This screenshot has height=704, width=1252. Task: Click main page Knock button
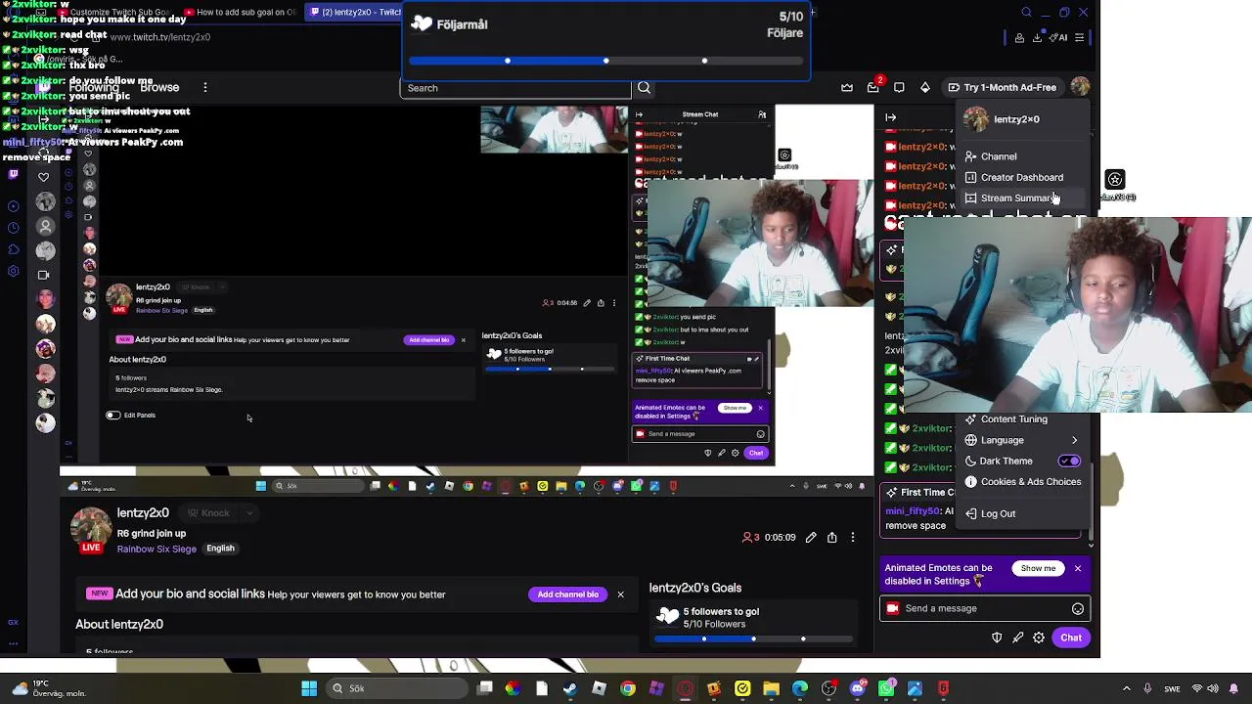pyautogui.click(x=209, y=513)
